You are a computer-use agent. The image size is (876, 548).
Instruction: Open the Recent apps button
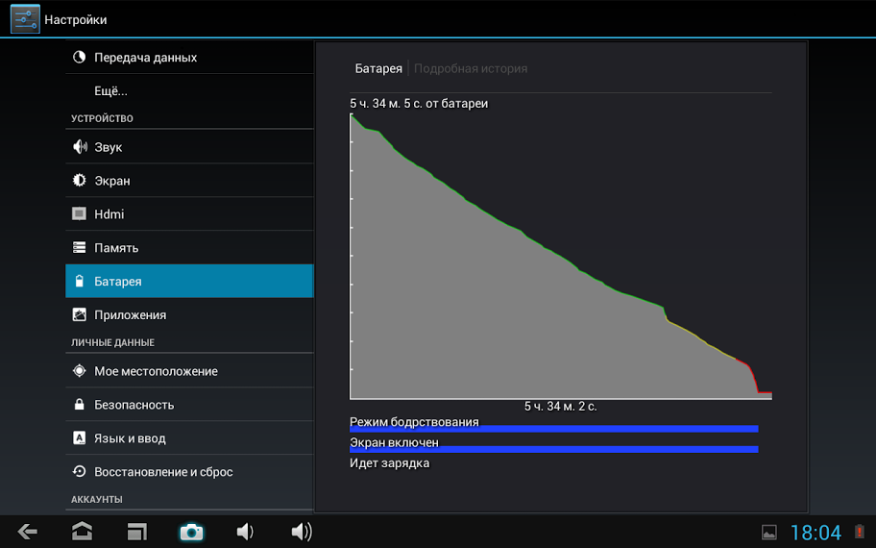pos(136,532)
